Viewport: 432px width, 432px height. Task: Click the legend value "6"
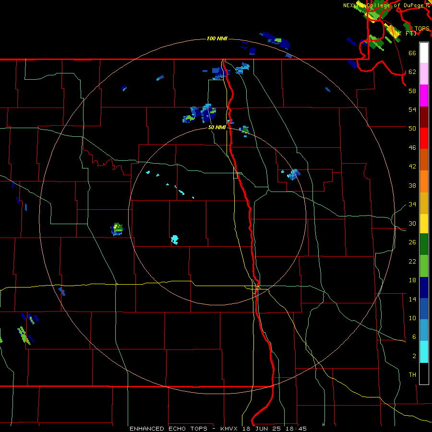pos(414,337)
